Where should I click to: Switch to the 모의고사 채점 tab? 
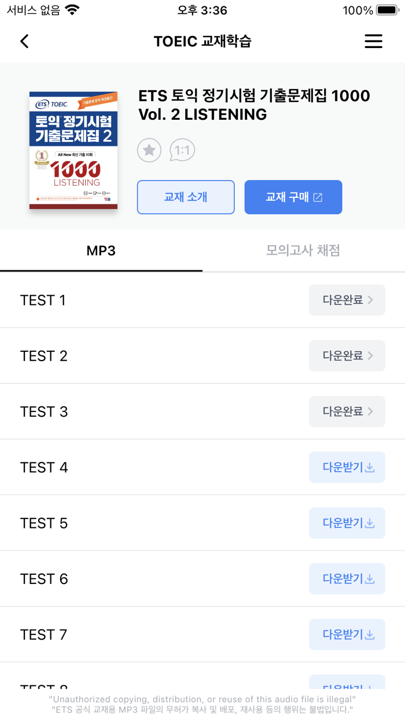[x=303, y=251]
